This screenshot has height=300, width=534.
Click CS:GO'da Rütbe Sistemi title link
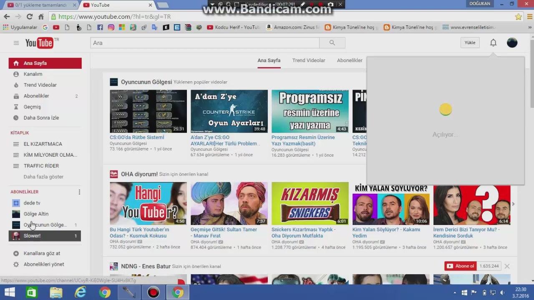[x=137, y=137]
